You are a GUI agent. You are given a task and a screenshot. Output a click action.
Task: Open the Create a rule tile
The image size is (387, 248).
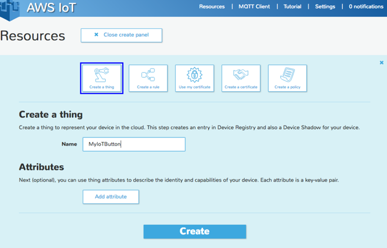pyautogui.click(x=148, y=78)
